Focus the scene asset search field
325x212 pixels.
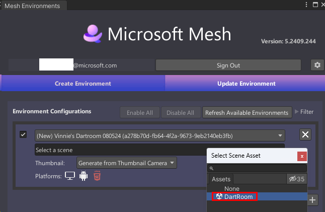(x=257, y=168)
